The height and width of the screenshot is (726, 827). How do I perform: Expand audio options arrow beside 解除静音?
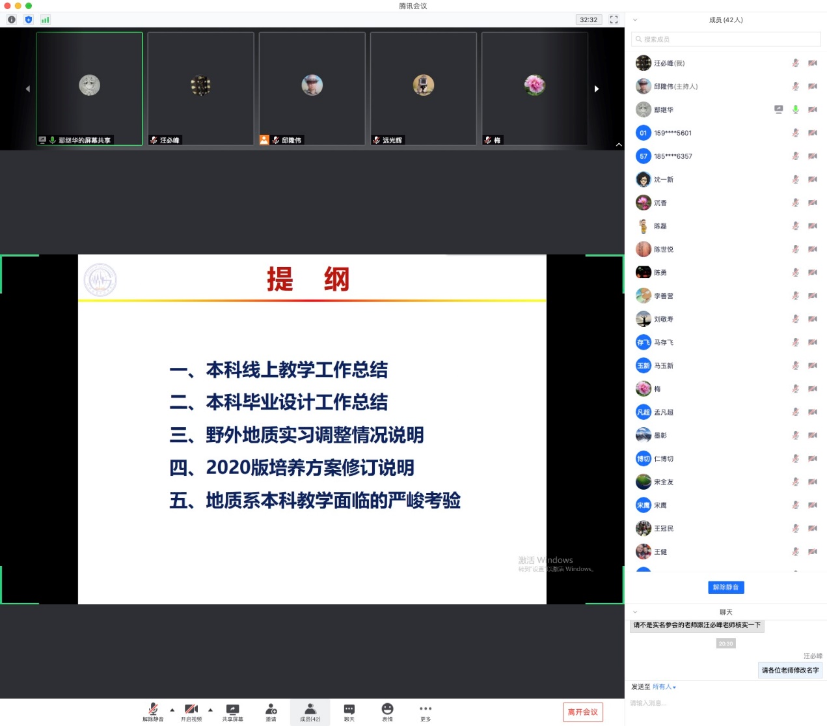pyautogui.click(x=172, y=710)
